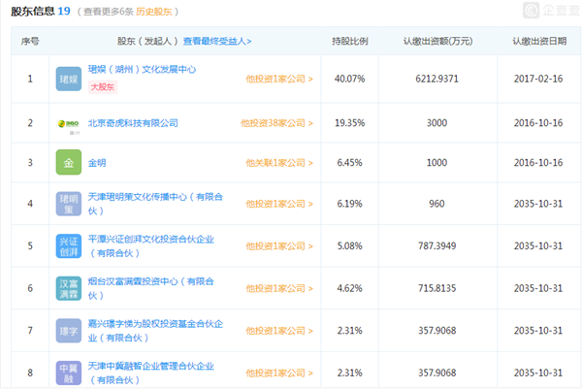Click the 序号 column header
Screen dimensions: 582x389
pyautogui.click(x=30, y=41)
